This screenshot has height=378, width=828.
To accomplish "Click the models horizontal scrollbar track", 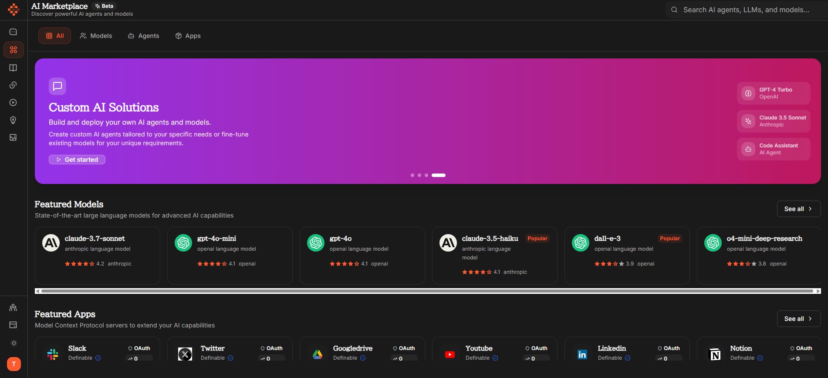I will point(427,291).
